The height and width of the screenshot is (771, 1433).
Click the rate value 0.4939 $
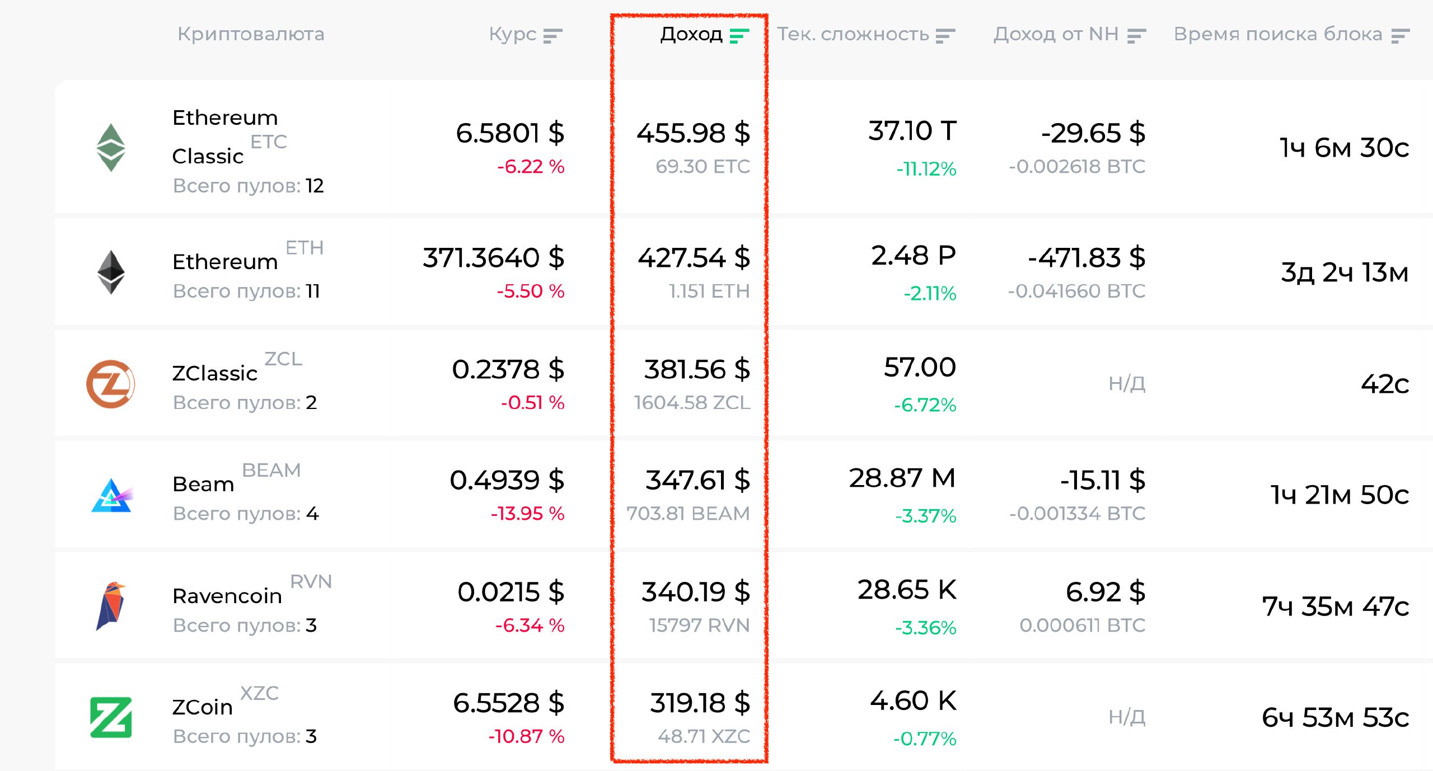point(507,480)
